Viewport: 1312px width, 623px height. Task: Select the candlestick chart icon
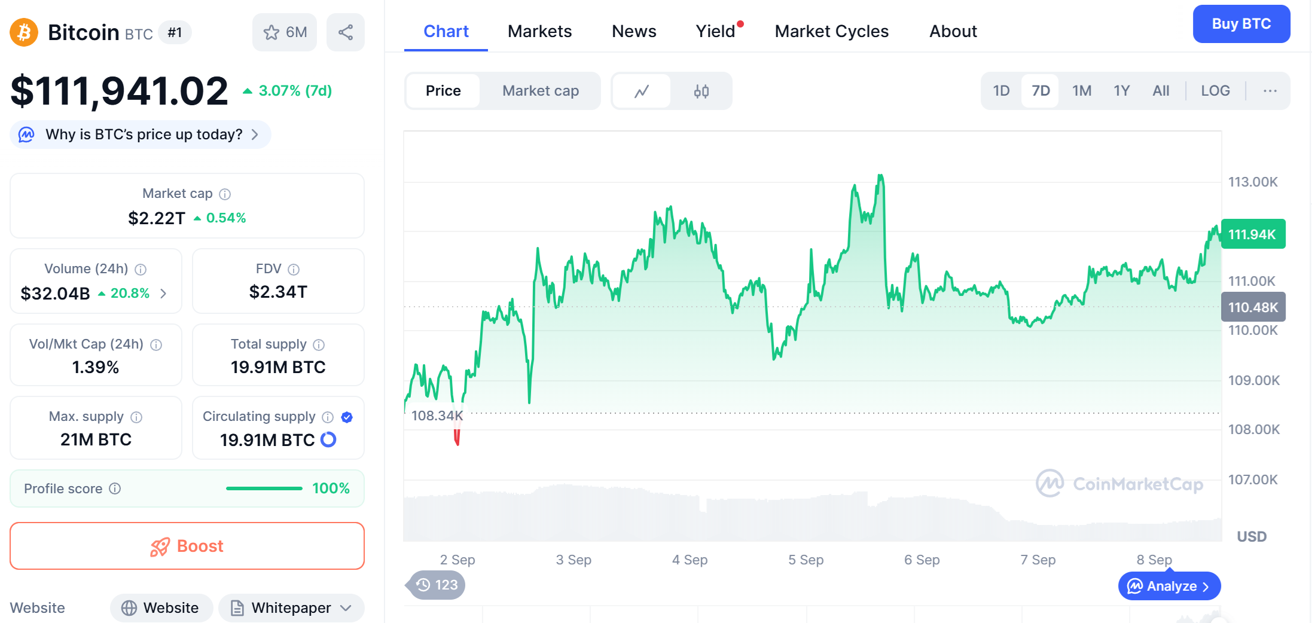tap(701, 91)
